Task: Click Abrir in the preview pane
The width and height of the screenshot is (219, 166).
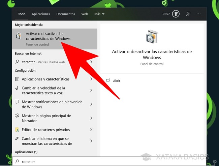Action: point(117,81)
